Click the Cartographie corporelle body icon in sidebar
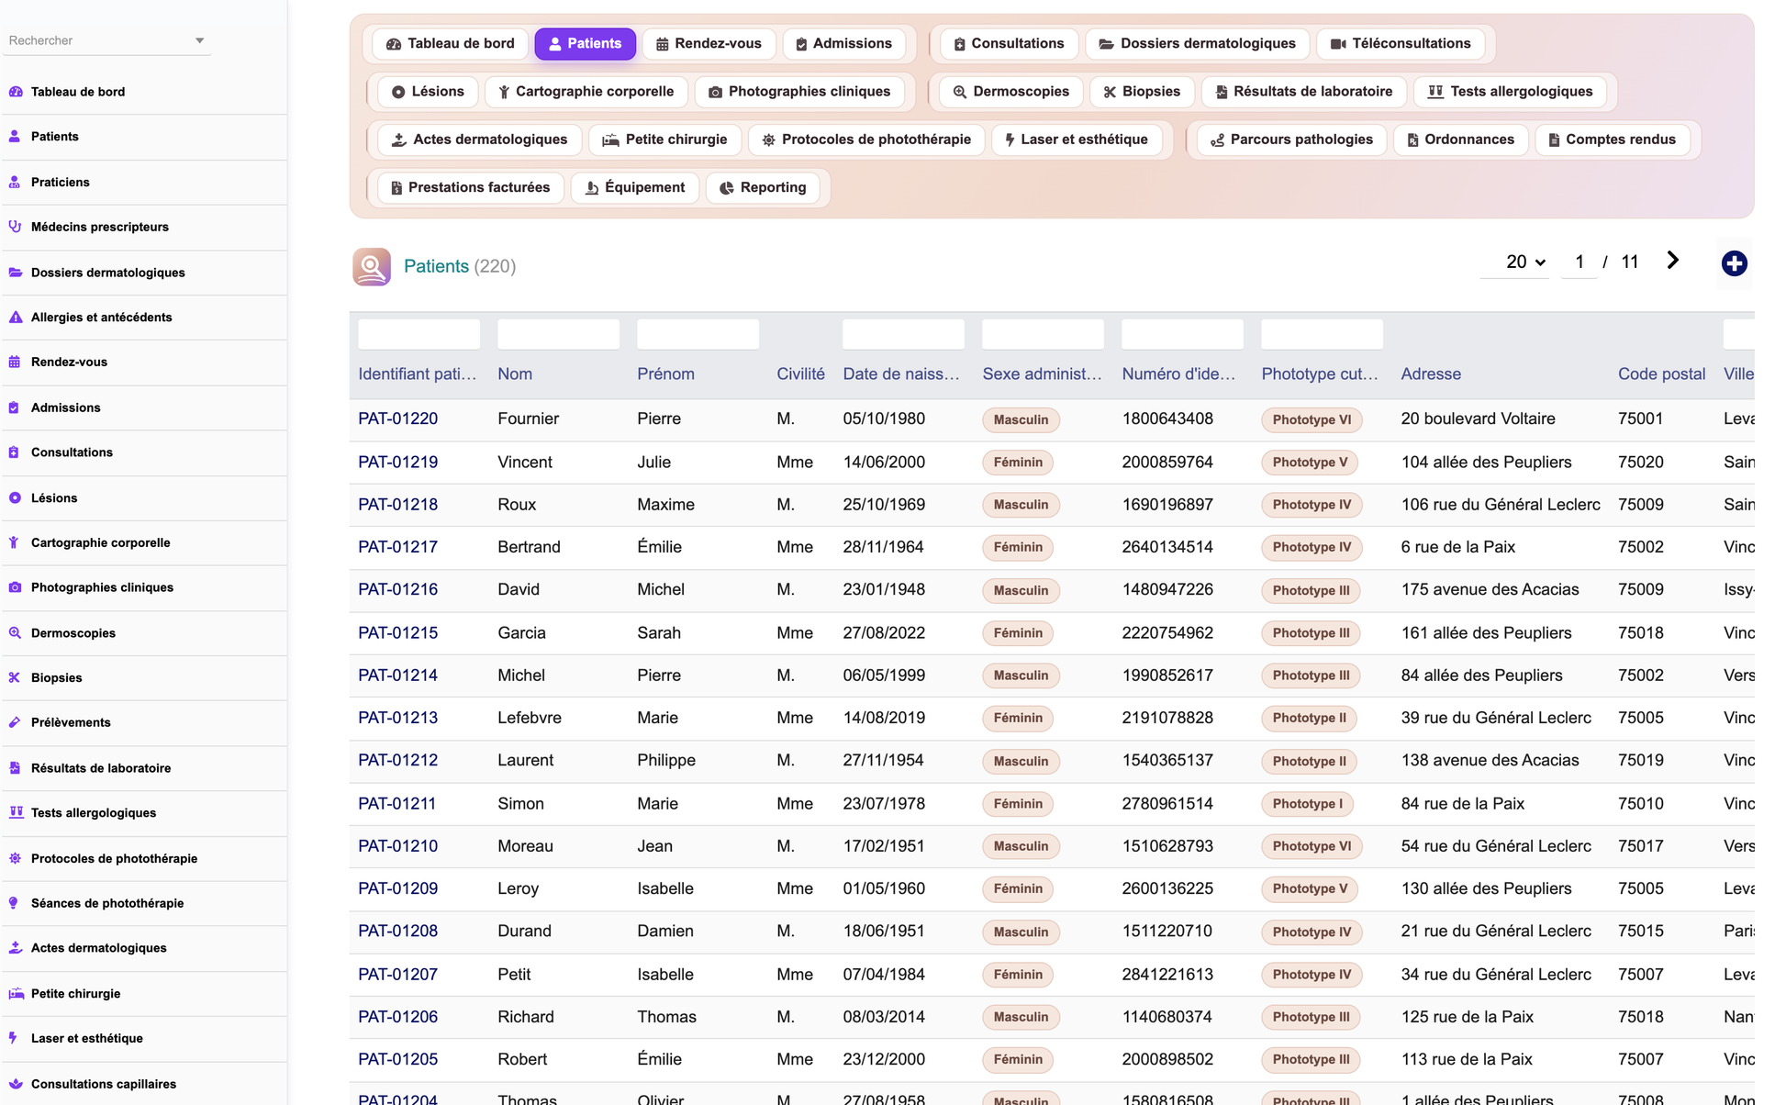The image size is (1786, 1105). point(15,543)
